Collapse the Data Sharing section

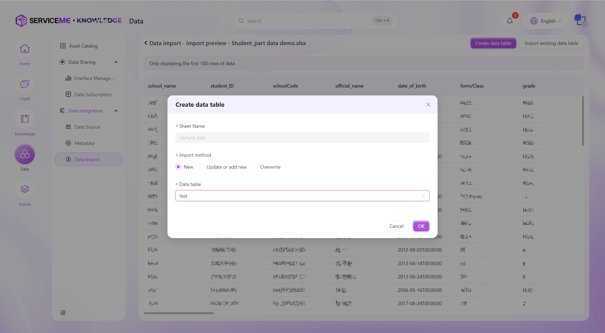point(116,62)
